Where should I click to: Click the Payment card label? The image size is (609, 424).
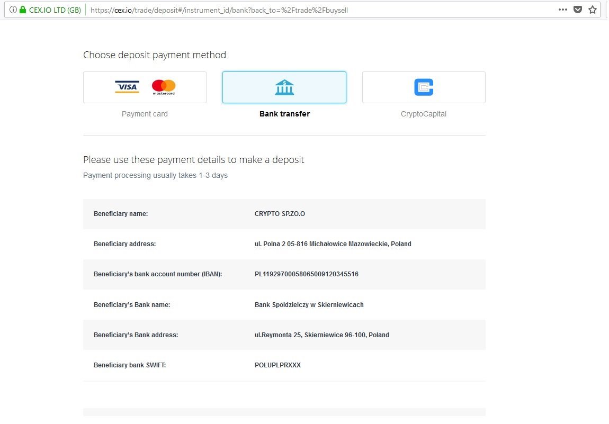click(145, 114)
